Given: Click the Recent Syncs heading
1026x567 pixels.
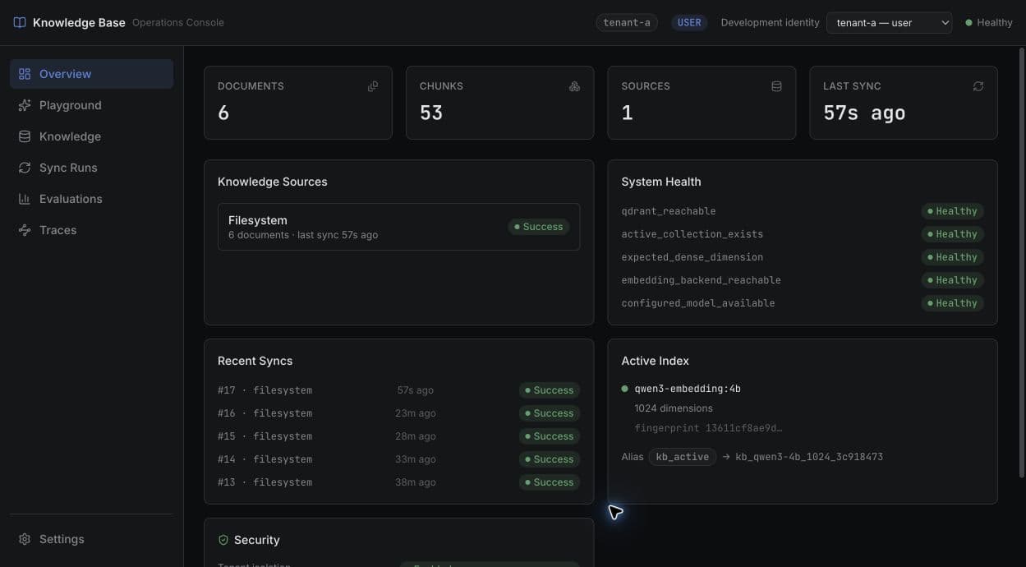Looking at the screenshot, I should coord(255,361).
